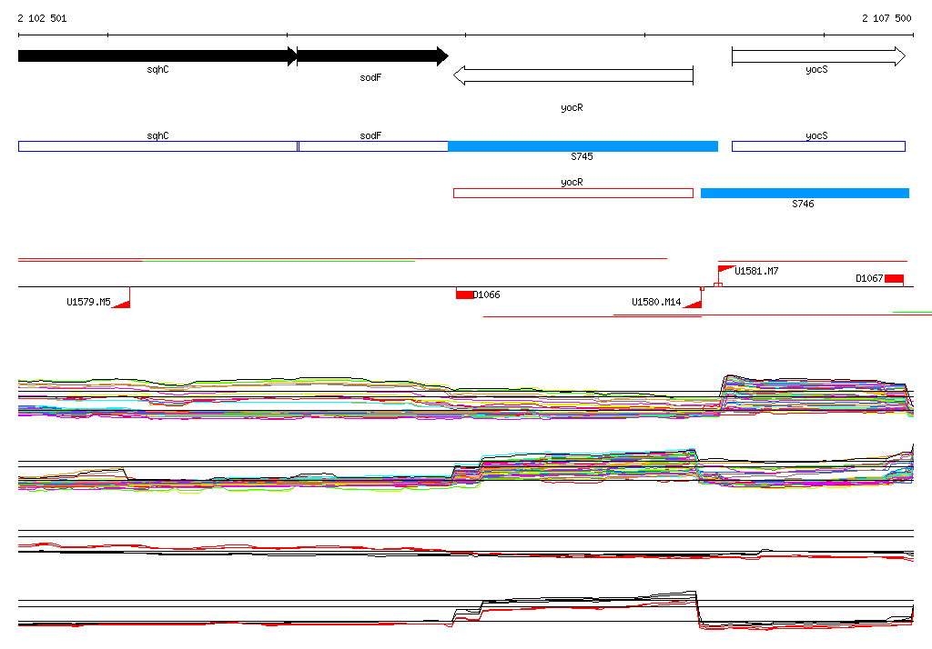The image size is (932, 649).
Task: Click the U1579.M5 red triangle marker
Action: click(x=123, y=303)
